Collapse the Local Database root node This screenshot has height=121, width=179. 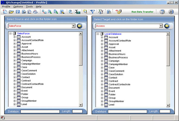tap(98, 34)
